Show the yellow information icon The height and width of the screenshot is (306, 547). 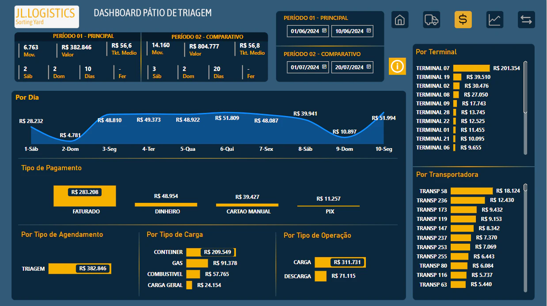point(397,66)
